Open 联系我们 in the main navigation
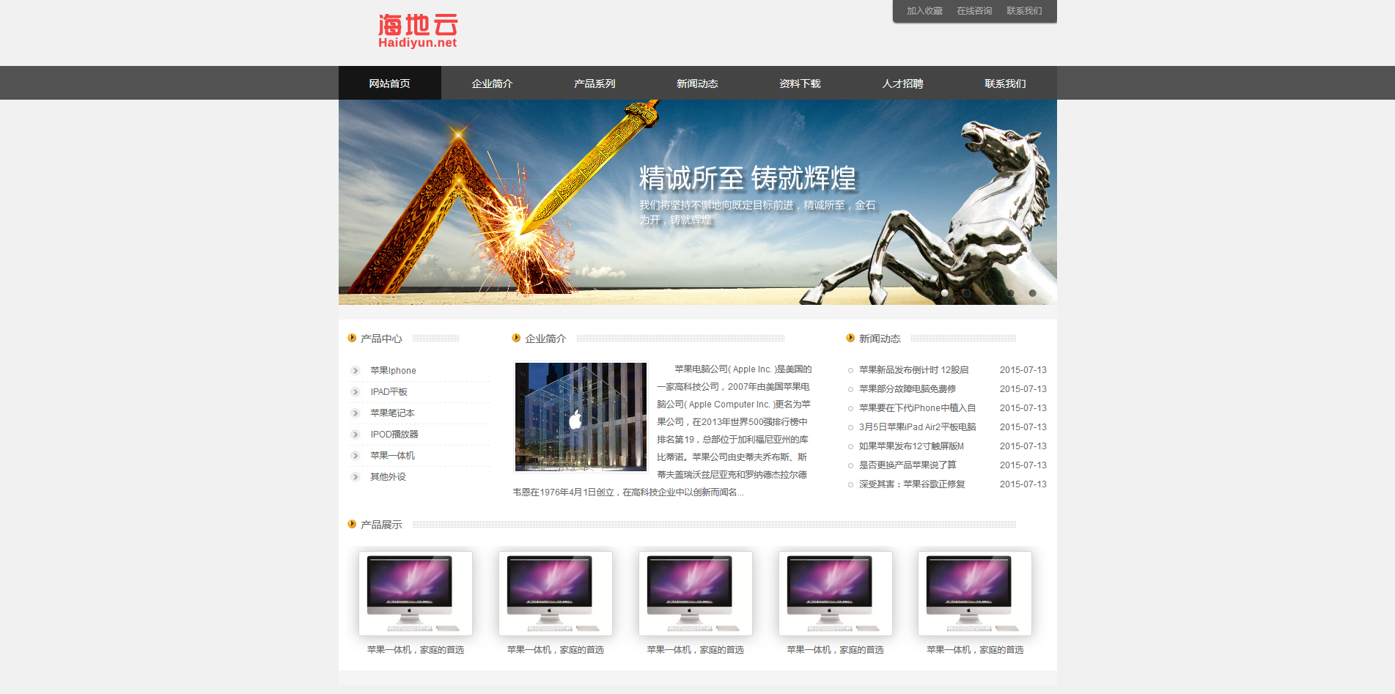Image resolution: width=1395 pixels, height=694 pixels. 1006,83
